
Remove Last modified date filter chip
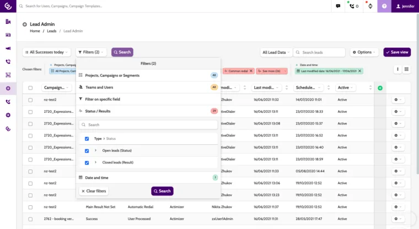(x=359, y=71)
